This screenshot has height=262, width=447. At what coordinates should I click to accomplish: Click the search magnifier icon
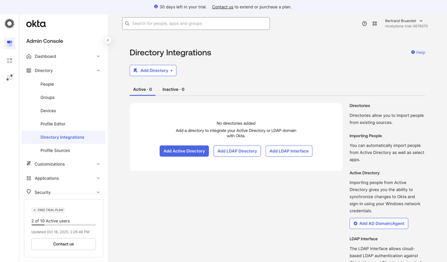[127, 23]
